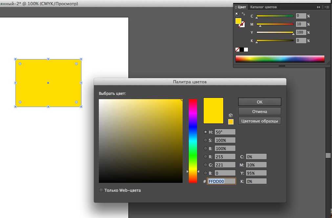Click the M field showing 10% in picker
The height and width of the screenshot is (218, 332).
256,165
